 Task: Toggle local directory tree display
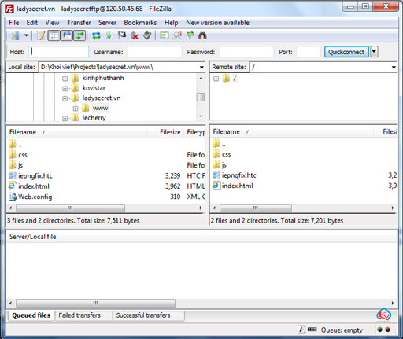[x=54, y=35]
